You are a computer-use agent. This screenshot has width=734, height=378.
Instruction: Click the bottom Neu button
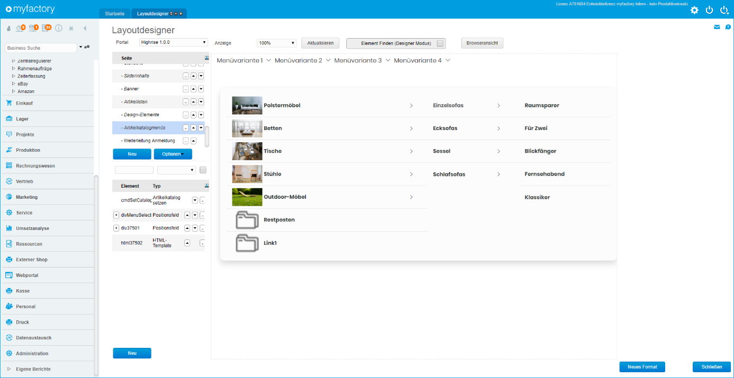pos(132,353)
